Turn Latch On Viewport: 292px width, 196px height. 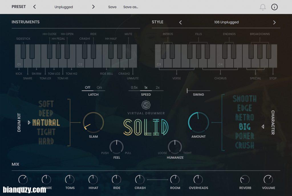point(99,87)
